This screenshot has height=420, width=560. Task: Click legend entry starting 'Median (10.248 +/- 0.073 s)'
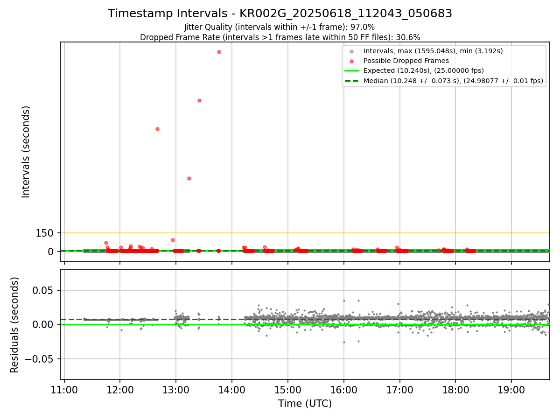click(x=453, y=81)
